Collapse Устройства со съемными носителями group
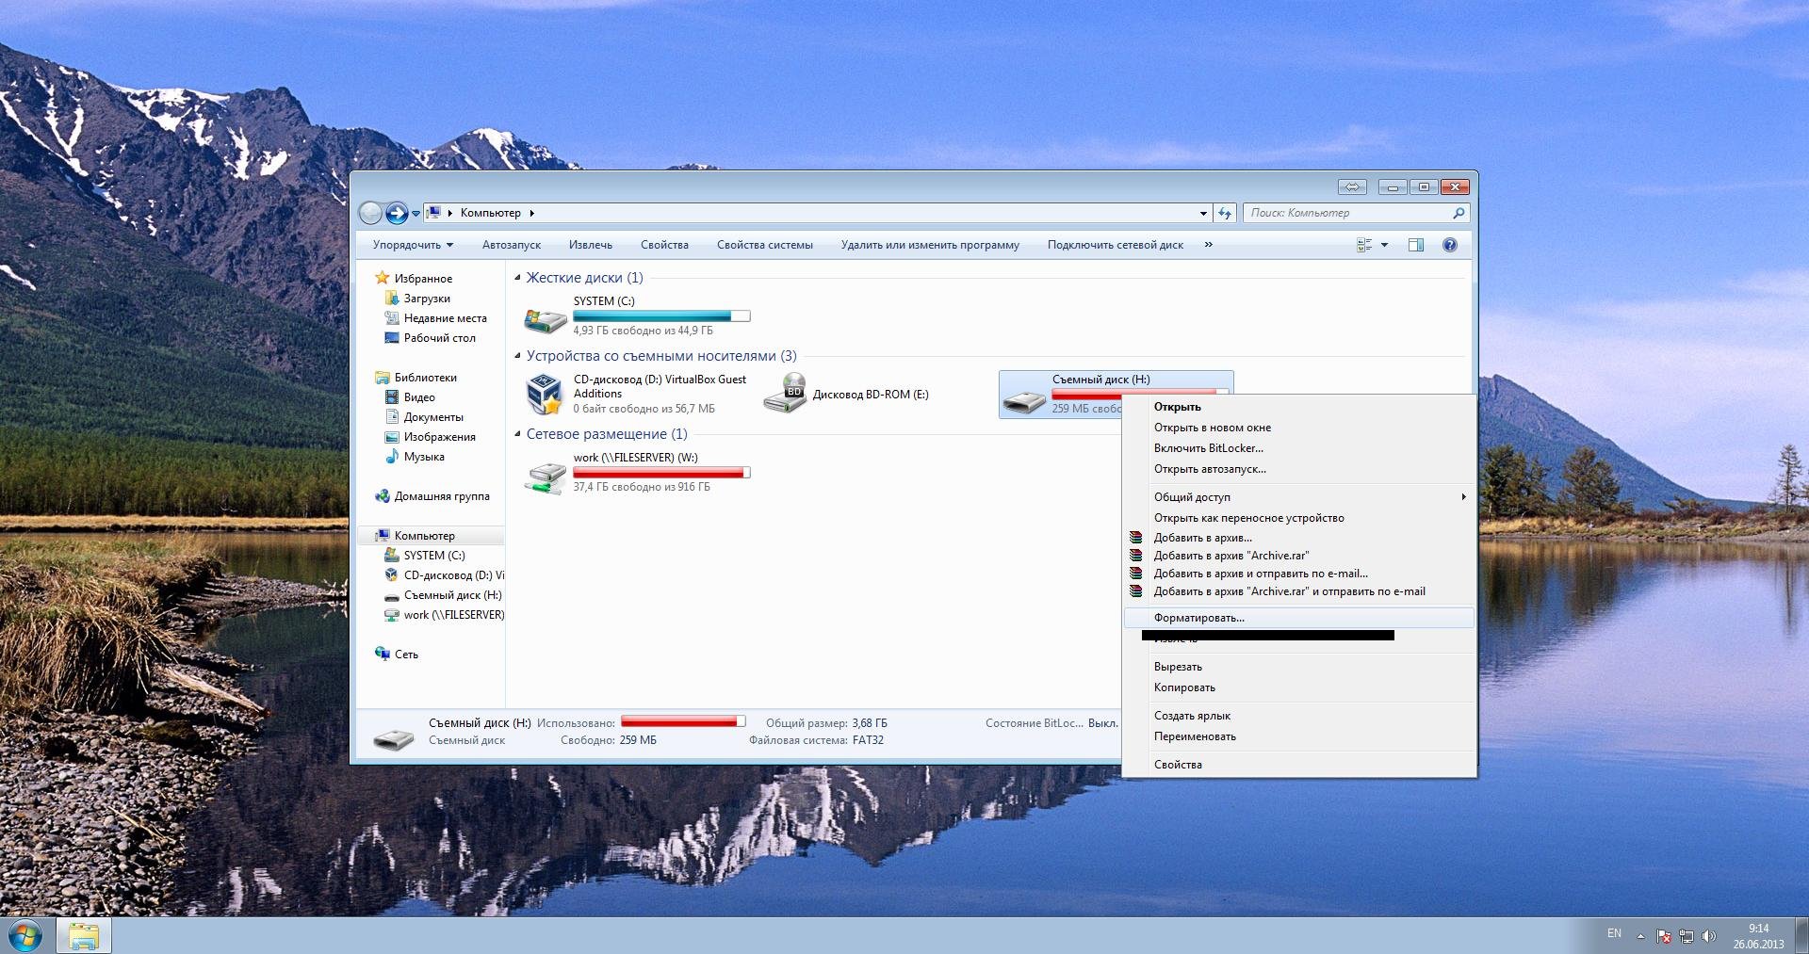 coord(517,356)
